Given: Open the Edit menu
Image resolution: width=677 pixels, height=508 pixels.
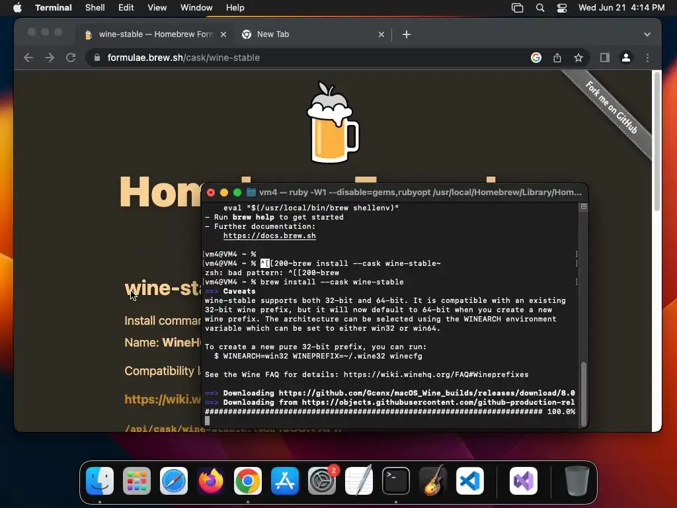Looking at the screenshot, I should pos(126,8).
